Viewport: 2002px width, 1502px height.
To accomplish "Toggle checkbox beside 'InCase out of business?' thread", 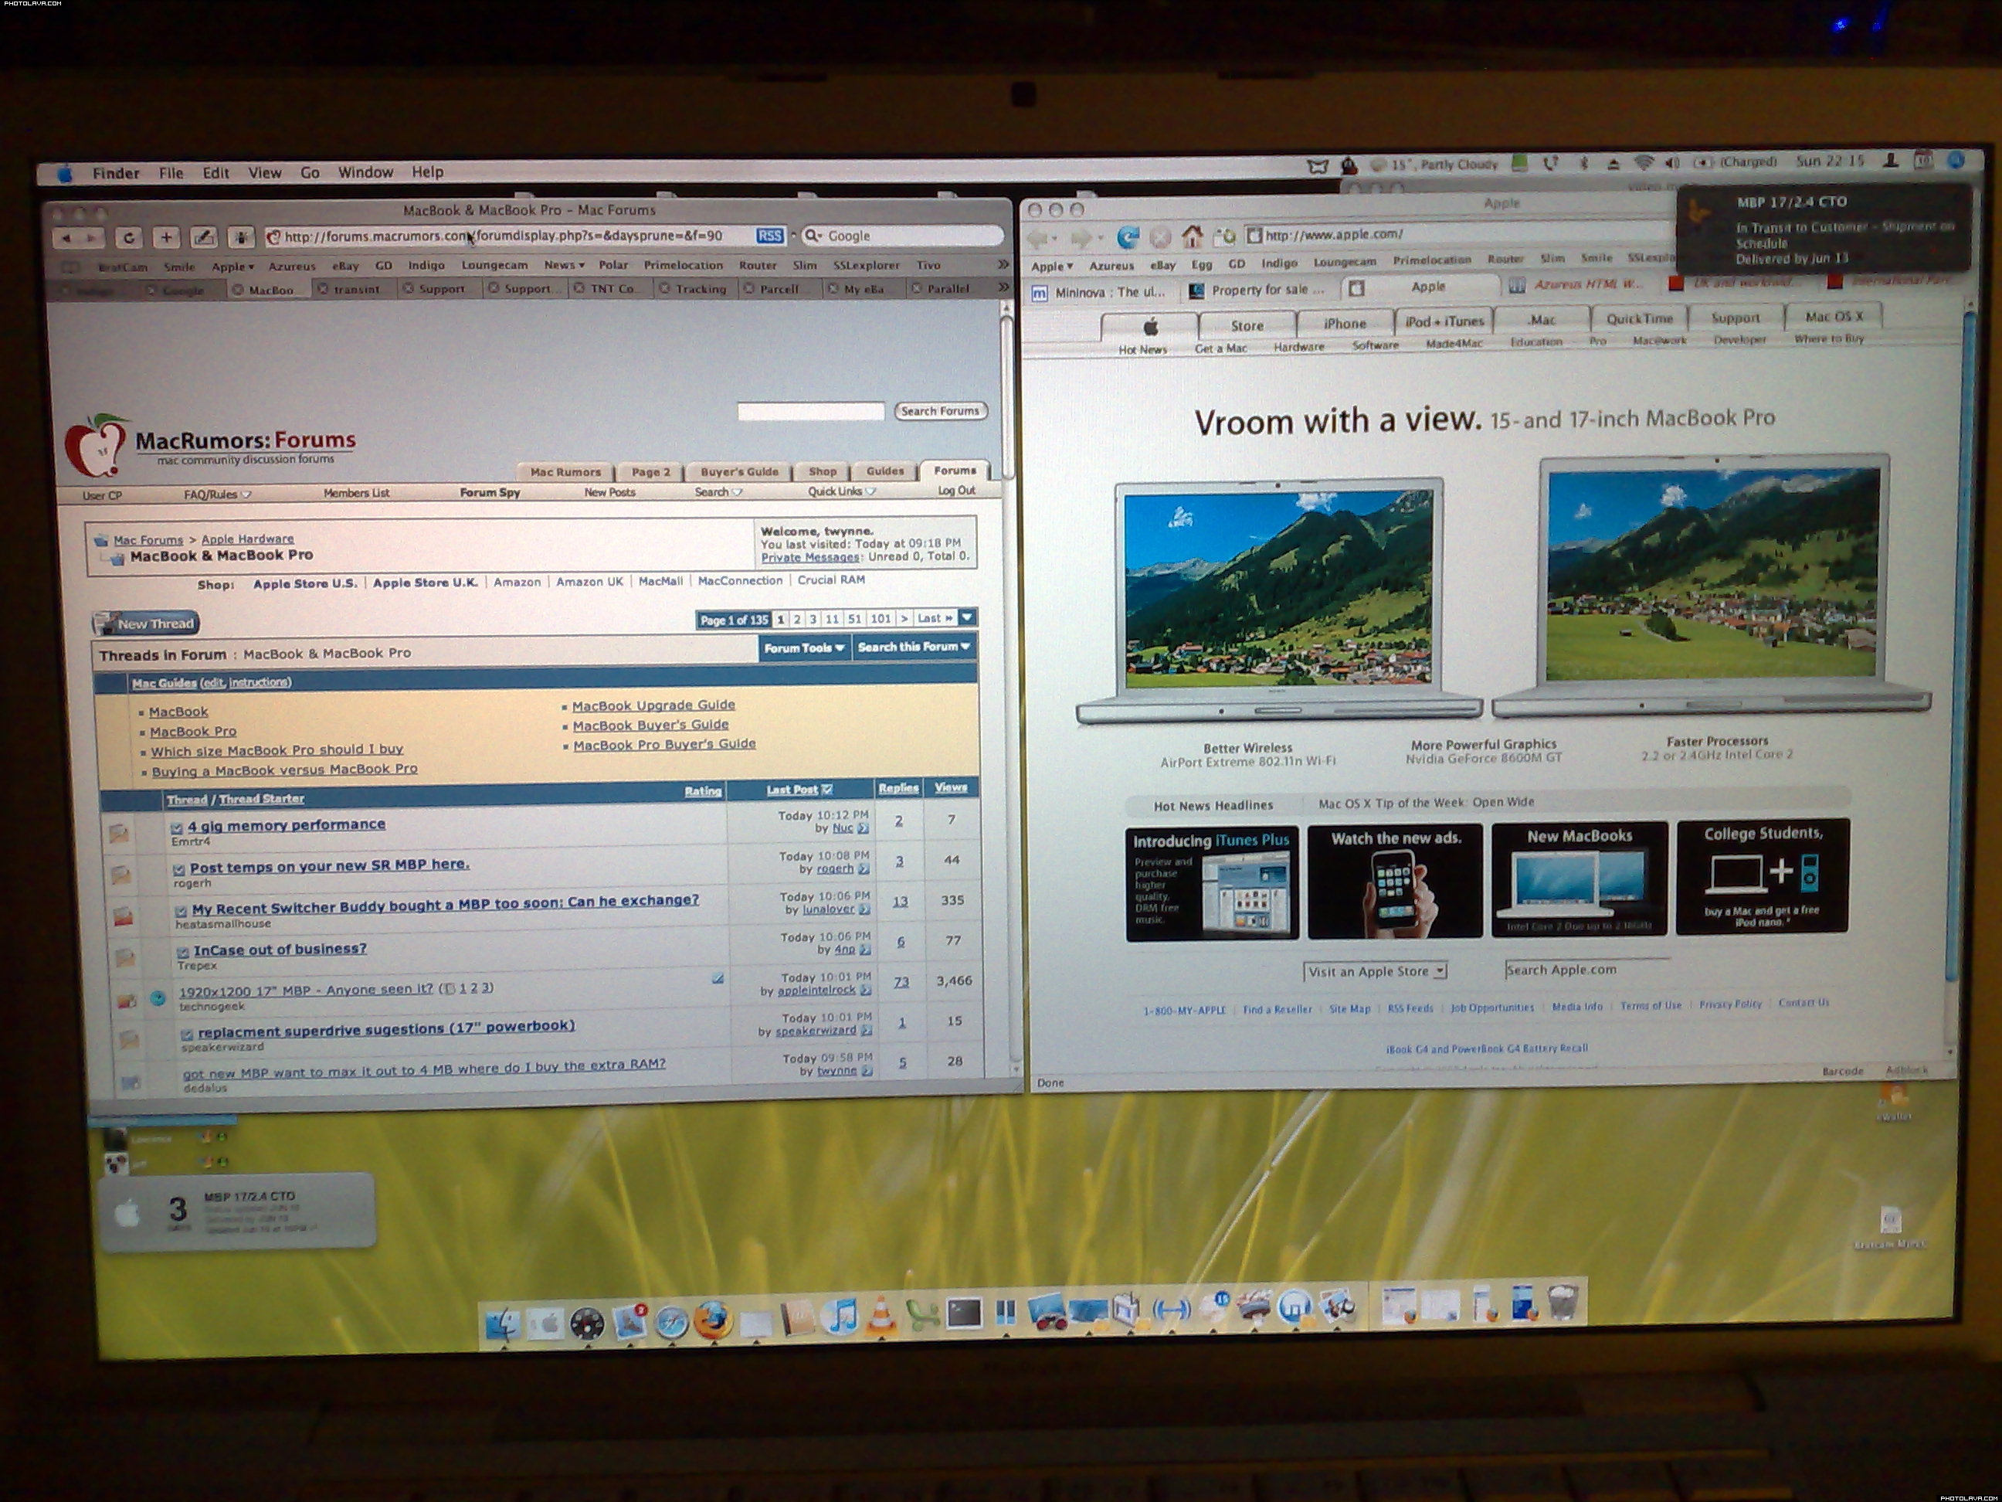I will tap(182, 952).
